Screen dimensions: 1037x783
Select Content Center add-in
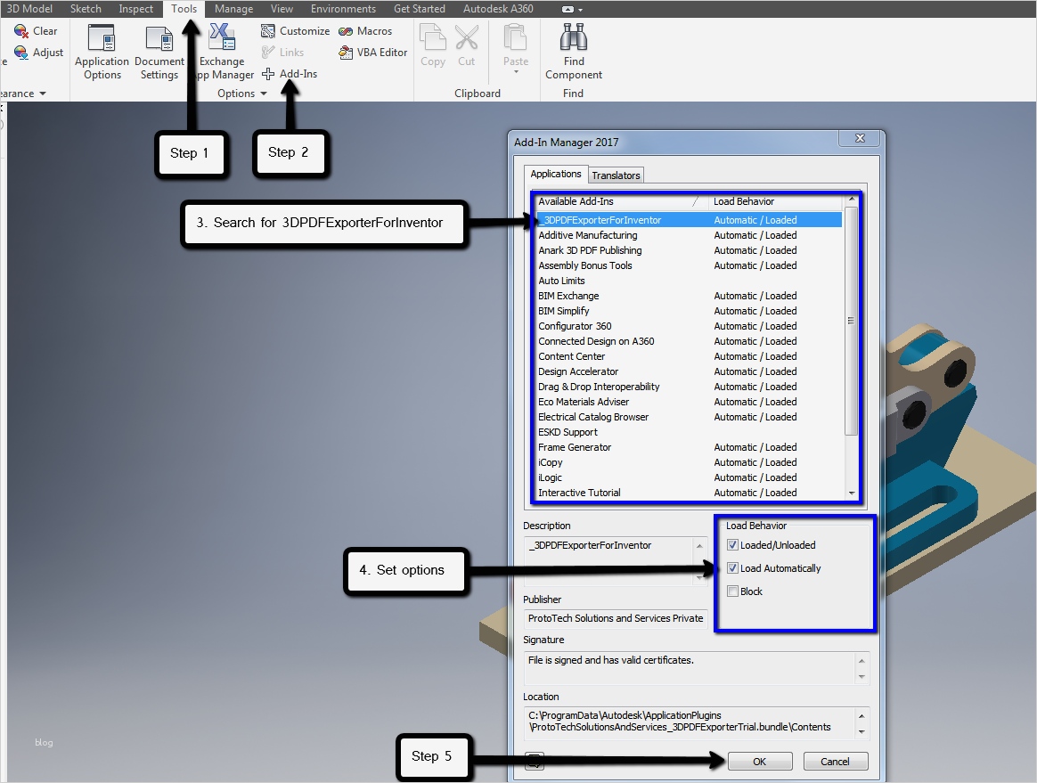689,356
